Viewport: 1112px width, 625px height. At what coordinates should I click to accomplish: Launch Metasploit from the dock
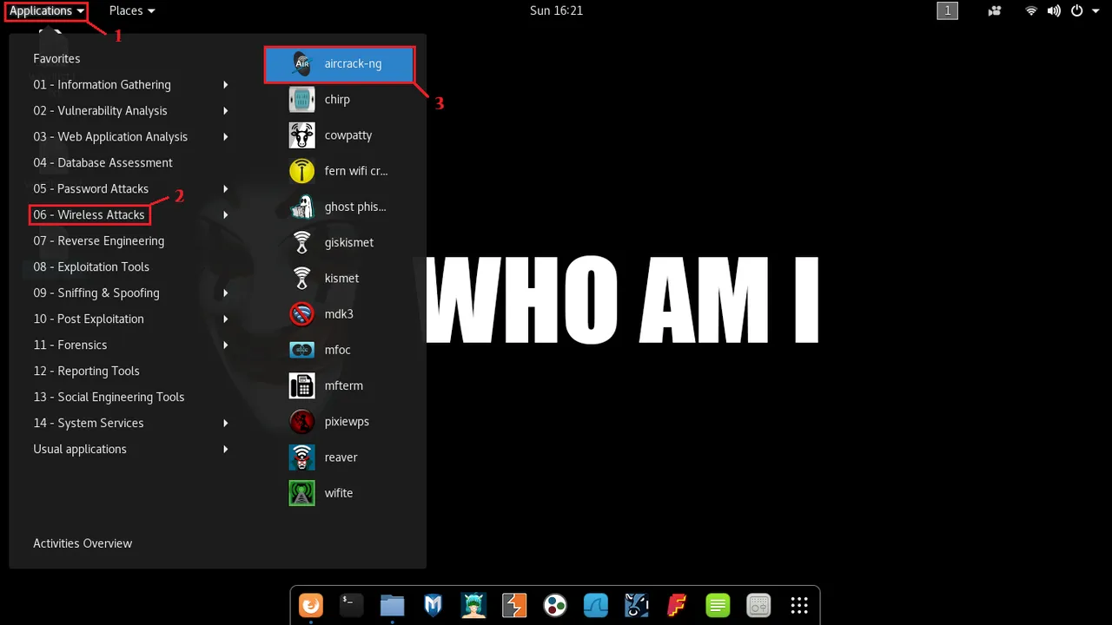434,604
